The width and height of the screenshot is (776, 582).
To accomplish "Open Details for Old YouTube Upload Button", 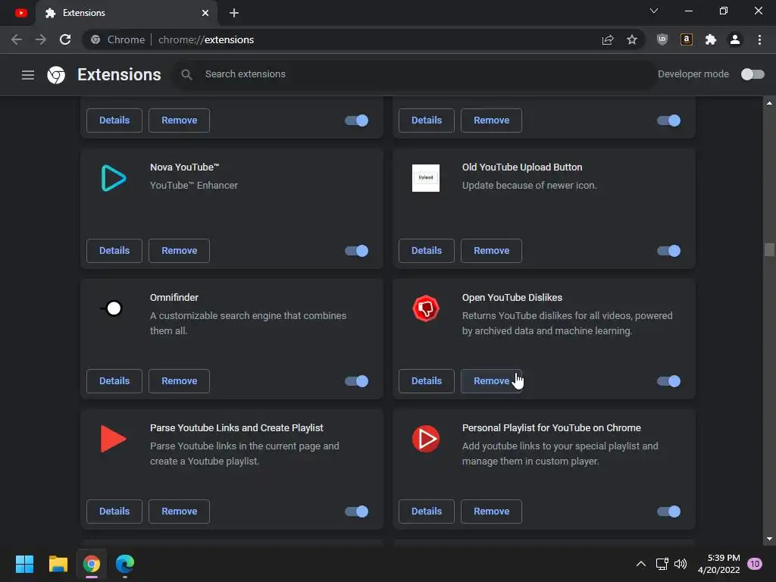I will pos(427,250).
